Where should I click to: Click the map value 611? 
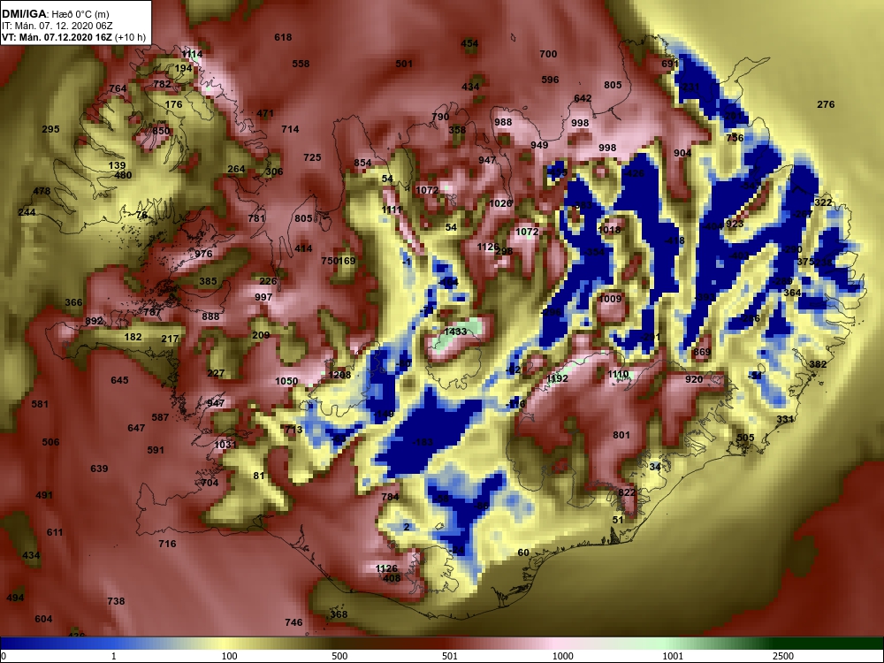[55, 532]
